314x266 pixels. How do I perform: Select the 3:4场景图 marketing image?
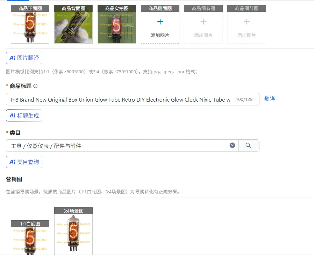[x=73, y=231]
